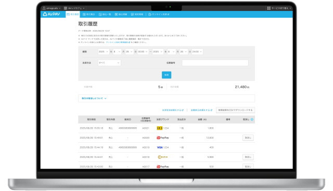
Task: Click the PayPay logo in A0017 row
Action: [x=163, y=167]
